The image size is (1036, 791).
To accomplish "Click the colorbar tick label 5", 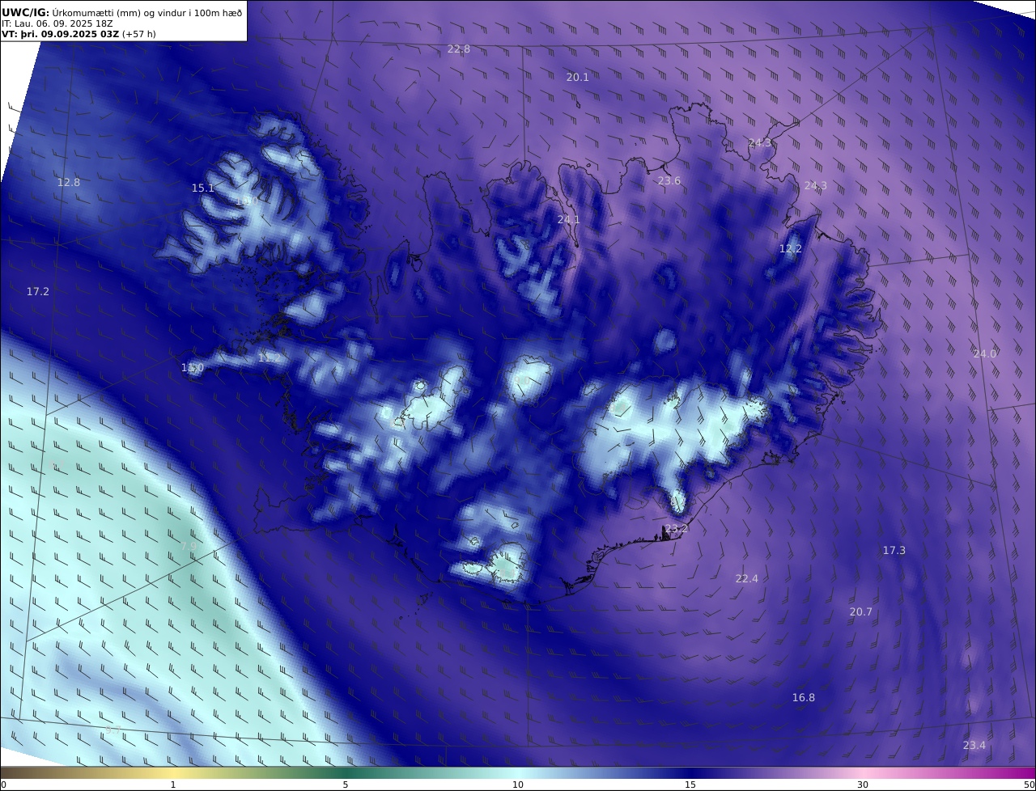I will [346, 785].
